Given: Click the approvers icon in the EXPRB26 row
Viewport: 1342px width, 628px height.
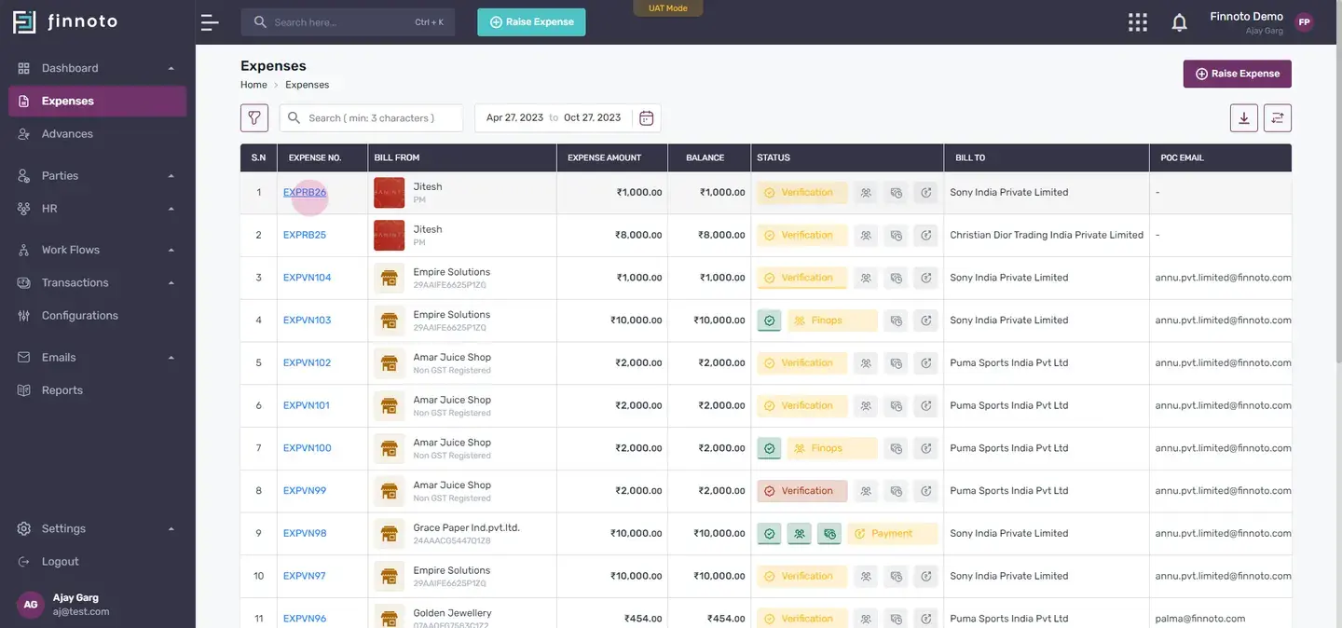Looking at the screenshot, I should pyautogui.click(x=866, y=193).
